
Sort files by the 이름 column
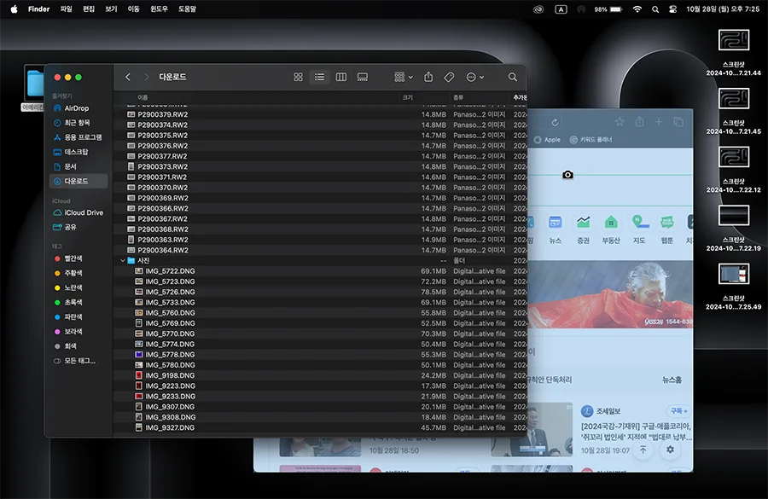143,97
